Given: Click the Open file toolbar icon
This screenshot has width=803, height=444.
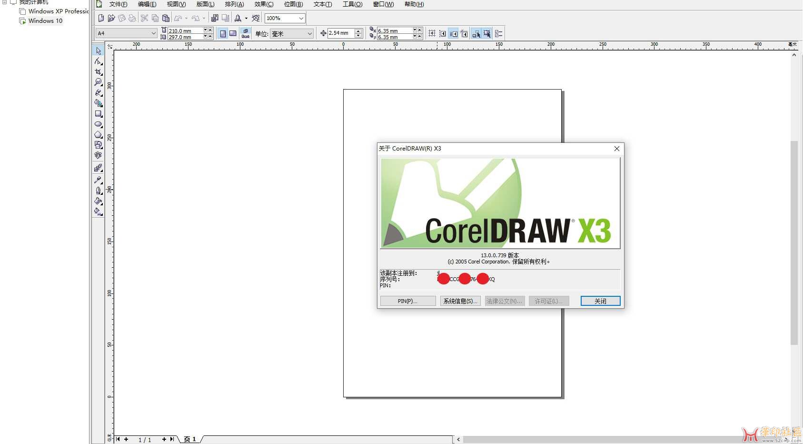Looking at the screenshot, I should (111, 18).
